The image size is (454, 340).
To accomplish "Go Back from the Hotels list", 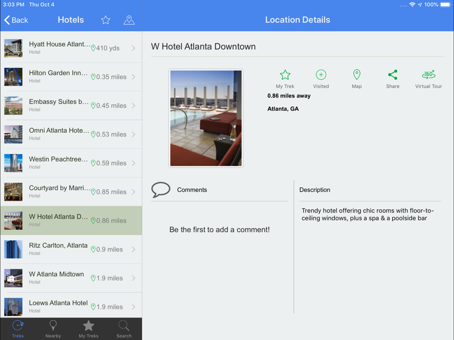I will pos(16,20).
